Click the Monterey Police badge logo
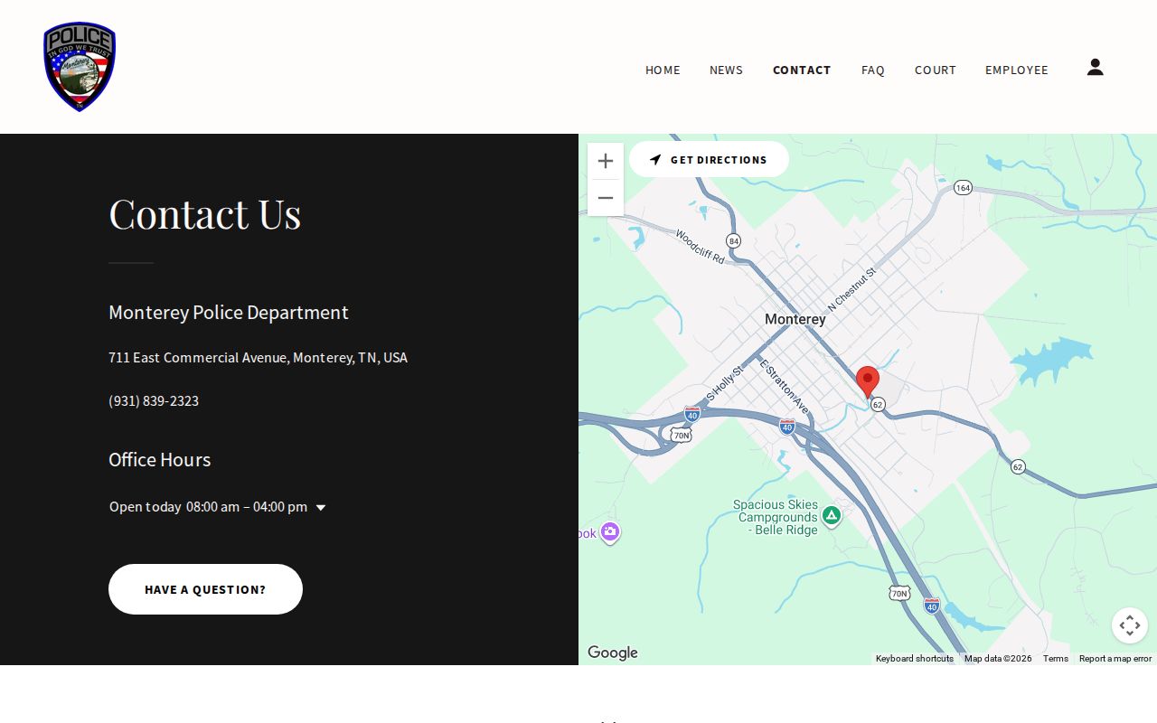1157x723 pixels. click(x=80, y=67)
